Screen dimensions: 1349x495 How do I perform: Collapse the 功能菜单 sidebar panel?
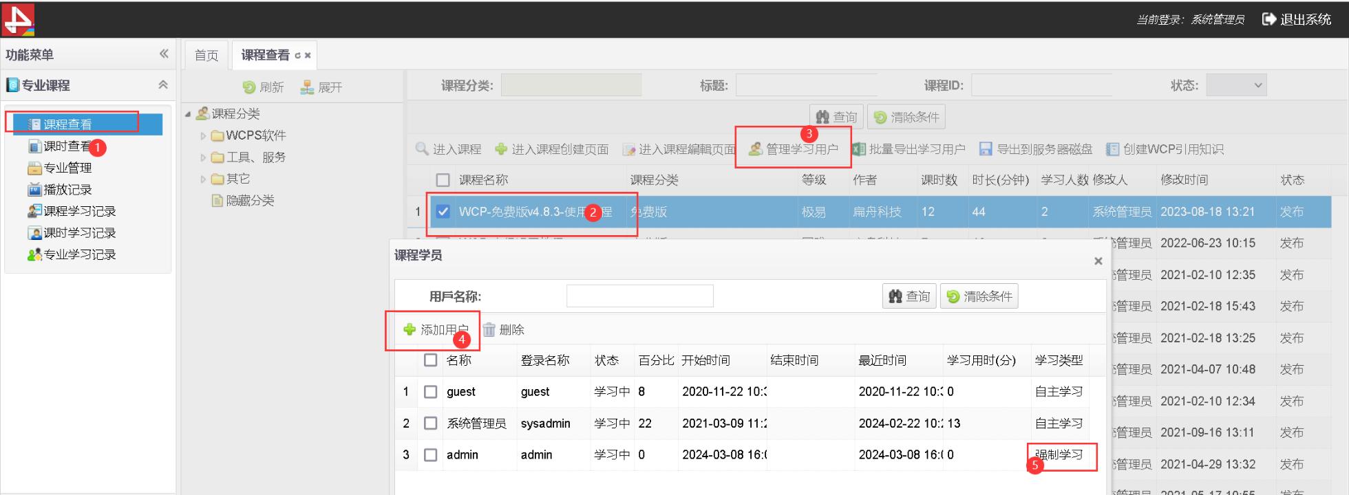164,54
